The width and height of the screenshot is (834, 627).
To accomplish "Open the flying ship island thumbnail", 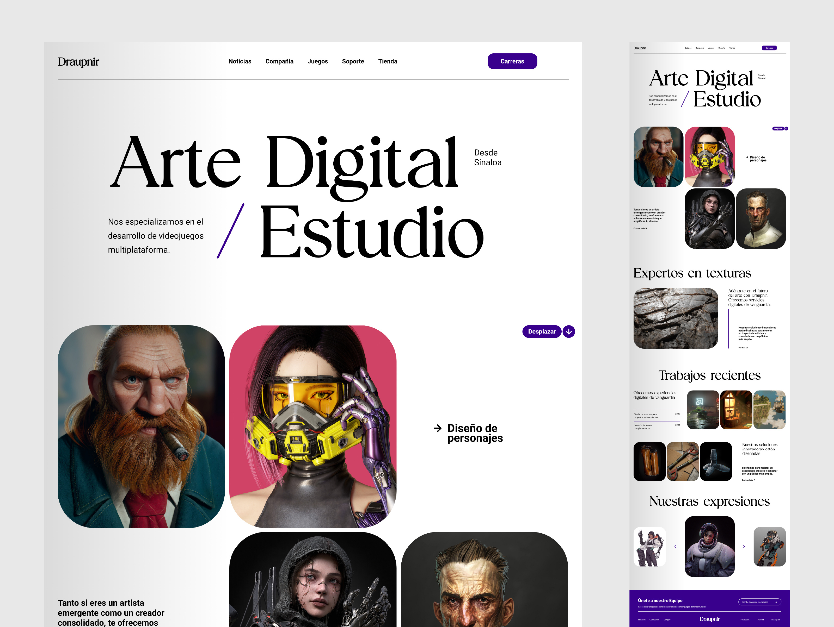I will coord(769,410).
